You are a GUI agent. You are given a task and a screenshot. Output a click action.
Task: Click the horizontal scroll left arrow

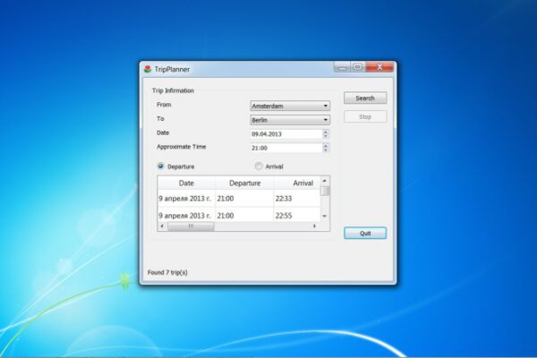point(162,226)
